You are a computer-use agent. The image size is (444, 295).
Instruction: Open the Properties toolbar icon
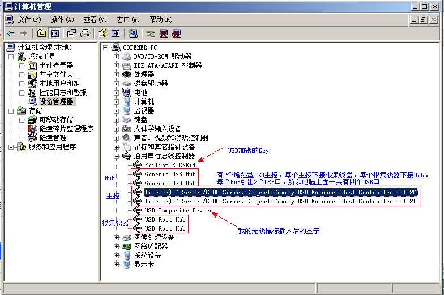pos(71,34)
